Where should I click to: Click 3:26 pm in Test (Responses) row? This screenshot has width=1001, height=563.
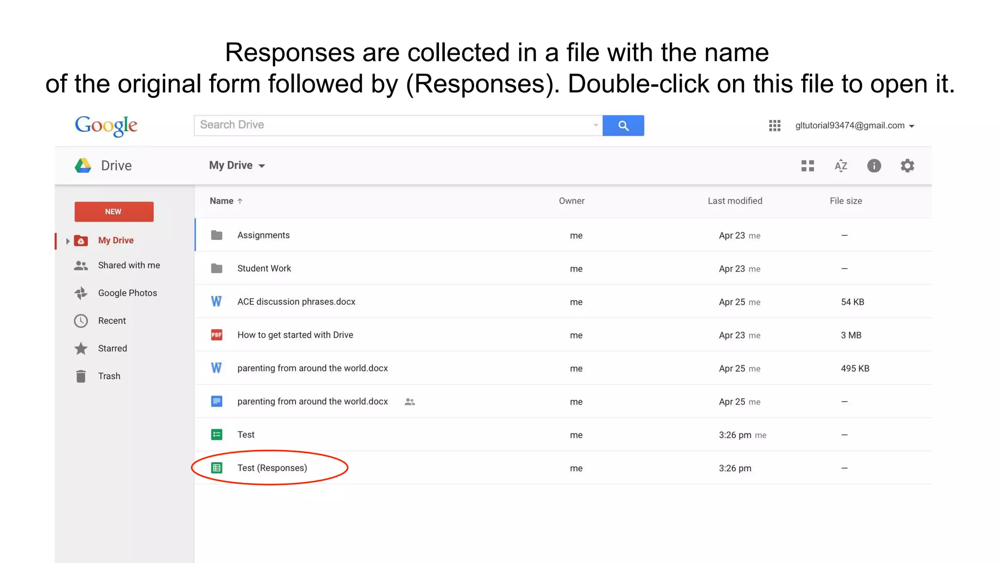[735, 468]
